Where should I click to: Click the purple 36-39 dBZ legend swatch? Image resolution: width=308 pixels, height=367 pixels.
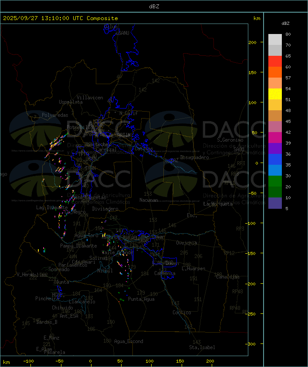[x=275, y=148]
